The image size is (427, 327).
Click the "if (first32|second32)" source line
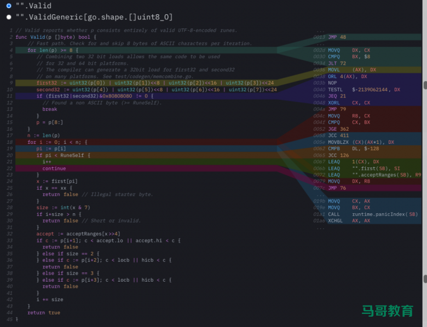click(x=94, y=96)
